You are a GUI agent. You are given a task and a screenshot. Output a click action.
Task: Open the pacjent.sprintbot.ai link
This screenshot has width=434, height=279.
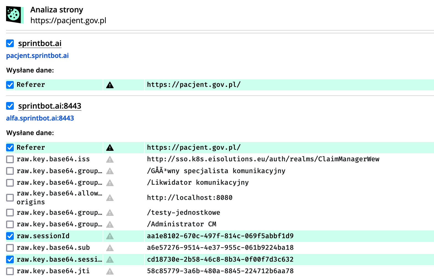pyautogui.click(x=37, y=56)
